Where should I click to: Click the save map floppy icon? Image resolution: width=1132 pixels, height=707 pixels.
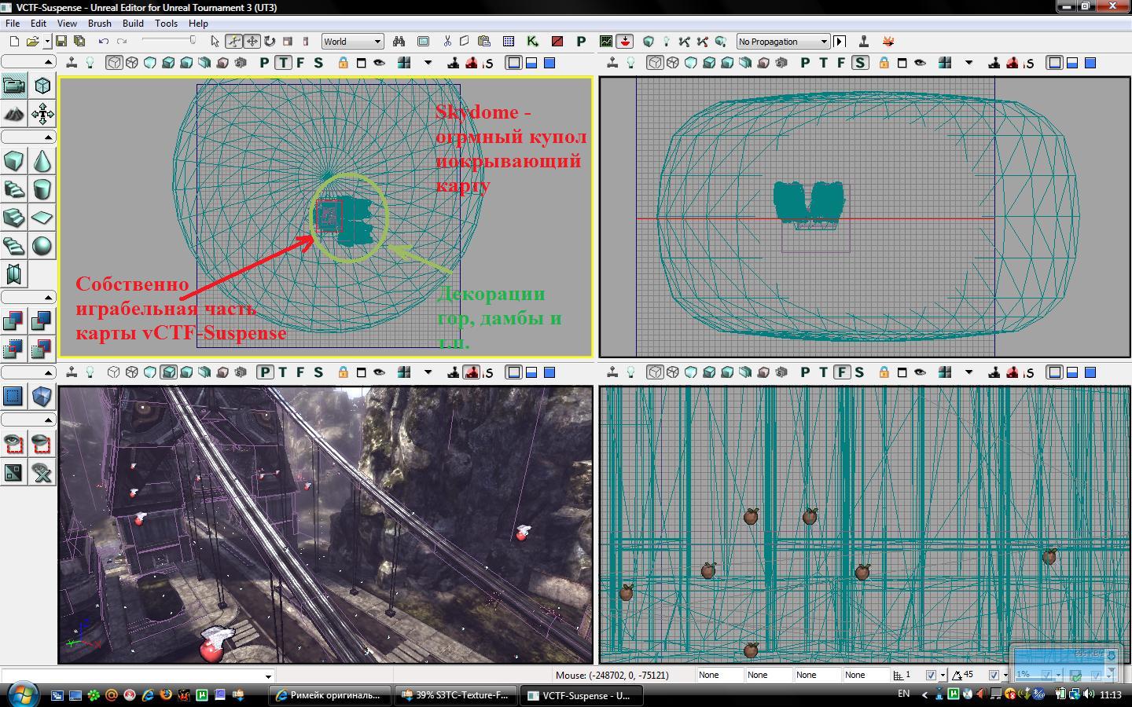coord(61,42)
